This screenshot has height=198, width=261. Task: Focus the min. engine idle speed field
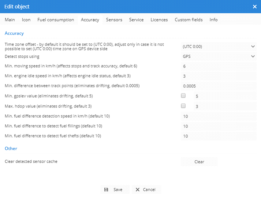click(x=219, y=76)
